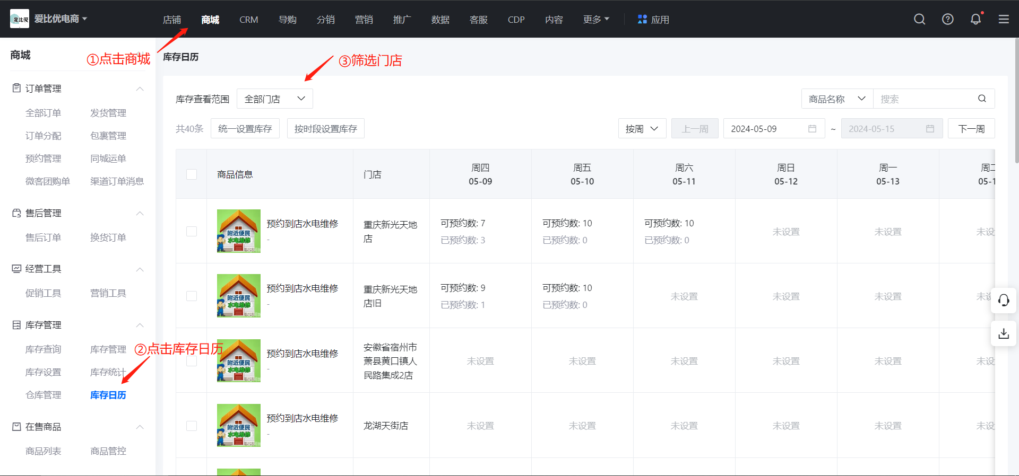1019x476 pixels.
Task: Switch to the CDP top navigation tab
Action: 516,20
